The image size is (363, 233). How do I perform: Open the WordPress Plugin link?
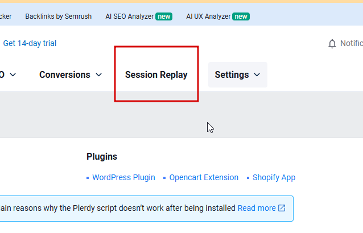click(123, 177)
